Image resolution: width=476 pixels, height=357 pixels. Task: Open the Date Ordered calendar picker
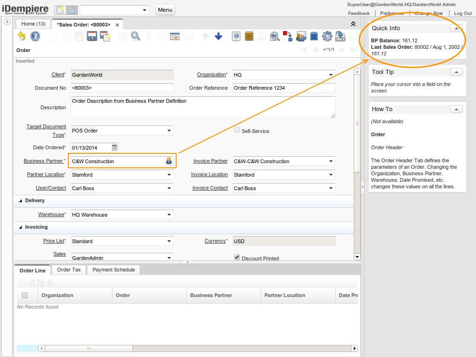point(114,148)
